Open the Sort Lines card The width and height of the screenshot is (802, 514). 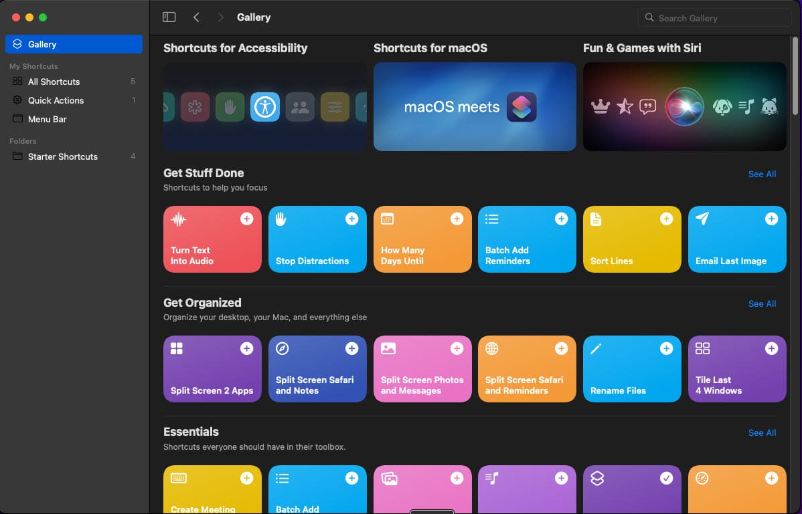pos(632,239)
